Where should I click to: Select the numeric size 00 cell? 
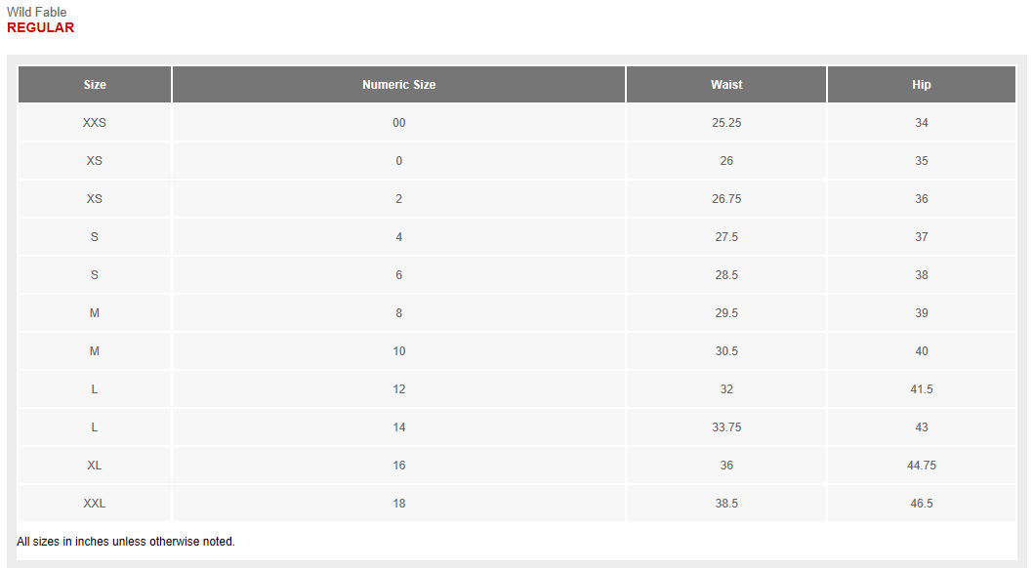tap(398, 122)
